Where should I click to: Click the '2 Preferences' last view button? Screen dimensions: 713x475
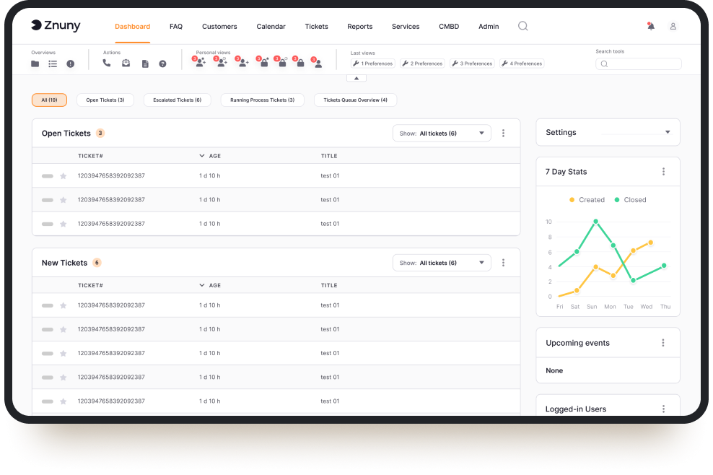coord(422,64)
